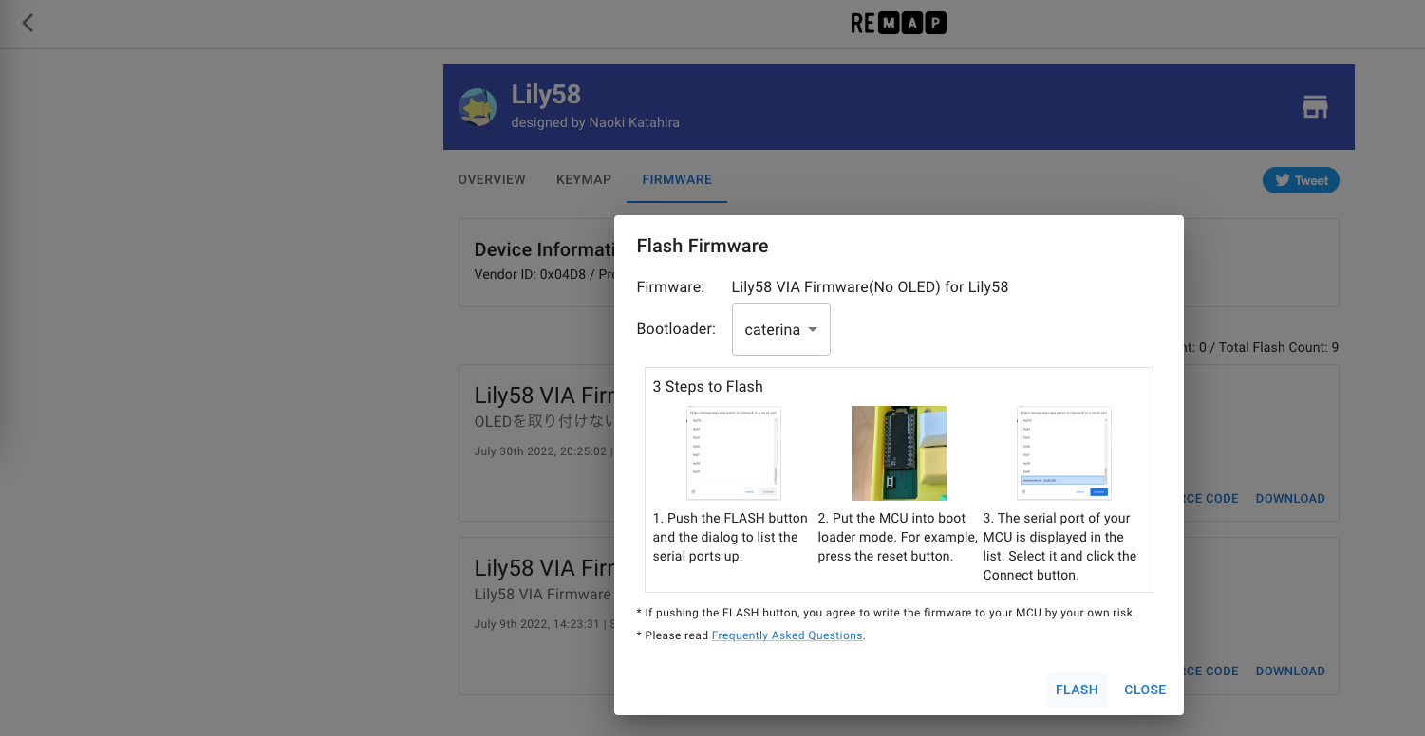Click the step 3 serial port selection thumbnail
Viewport: 1425px width, 736px height.
point(1063,452)
